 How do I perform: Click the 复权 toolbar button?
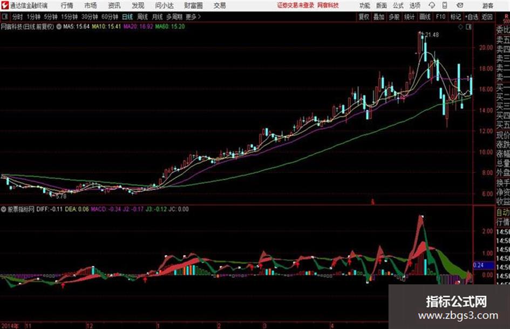pos(364,17)
